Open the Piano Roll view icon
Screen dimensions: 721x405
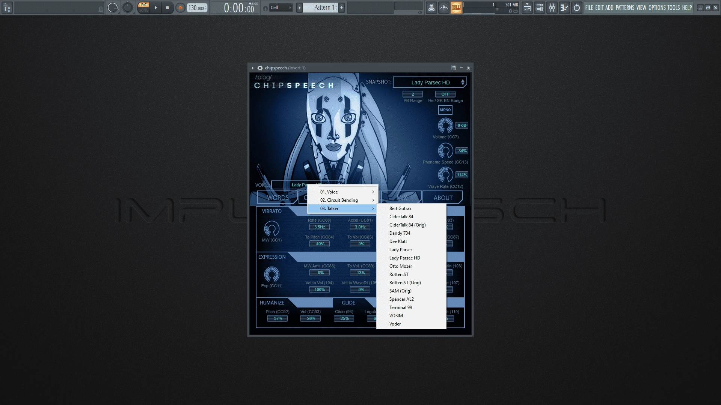coord(564,7)
